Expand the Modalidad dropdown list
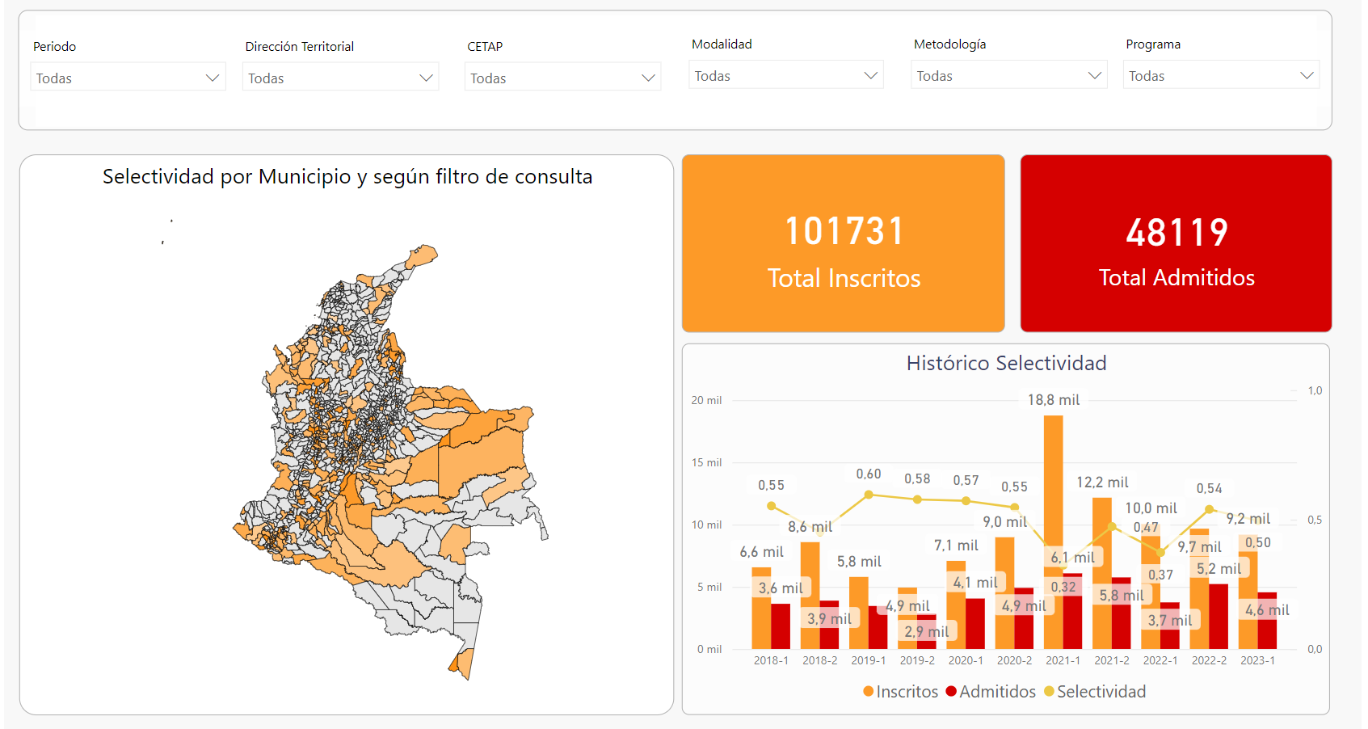Image resolution: width=1368 pixels, height=729 pixels. [785, 75]
